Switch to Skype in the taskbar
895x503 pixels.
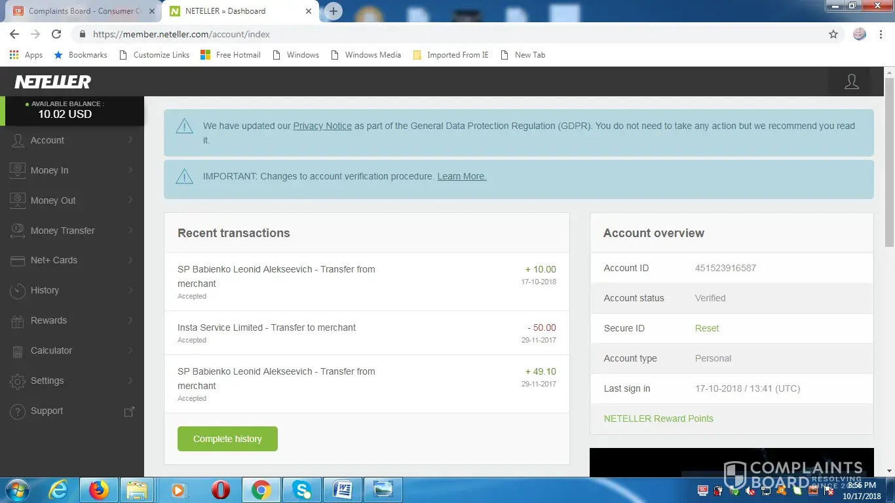pyautogui.click(x=301, y=490)
